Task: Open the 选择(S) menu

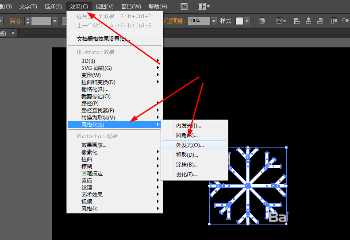Action: point(54,7)
